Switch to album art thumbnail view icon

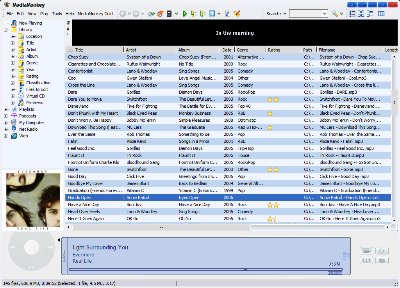[361, 14]
